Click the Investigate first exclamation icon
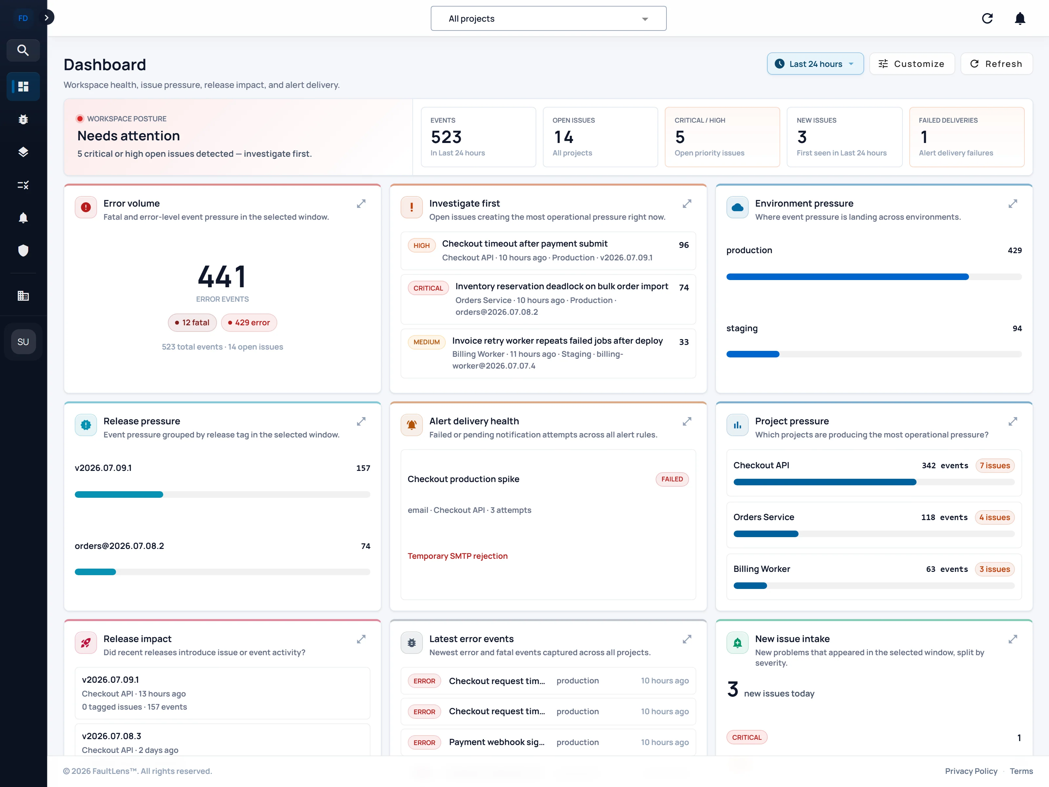The width and height of the screenshot is (1049, 787). pyautogui.click(x=412, y=207)
